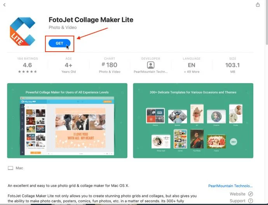This screenshot has width=268, height=205.
Task: Click the FotoJet Lite app icon
Action: (x=23, y=31)
